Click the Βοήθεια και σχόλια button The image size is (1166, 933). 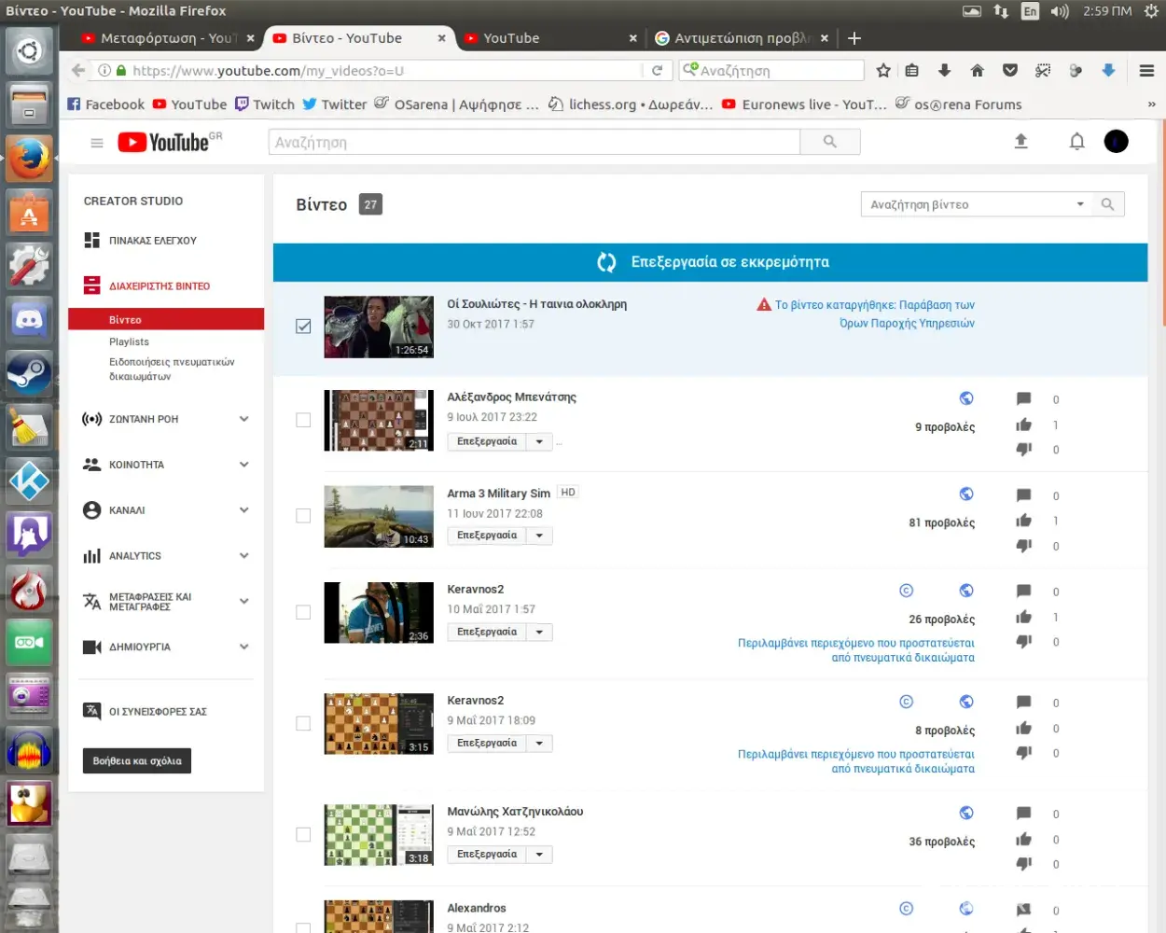pos(137,761)
